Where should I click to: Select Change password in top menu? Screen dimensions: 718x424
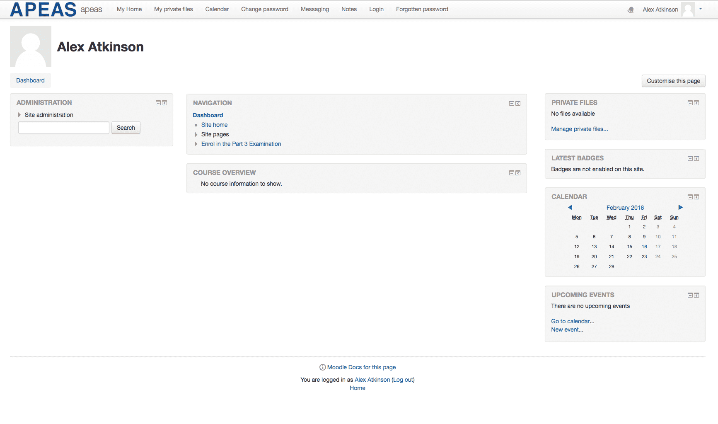click(x=265, y=9)
